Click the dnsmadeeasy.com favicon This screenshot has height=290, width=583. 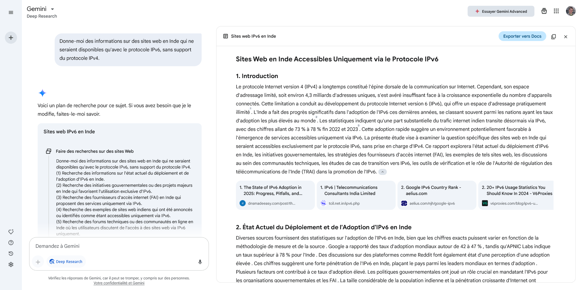click(x=243, y=203)
